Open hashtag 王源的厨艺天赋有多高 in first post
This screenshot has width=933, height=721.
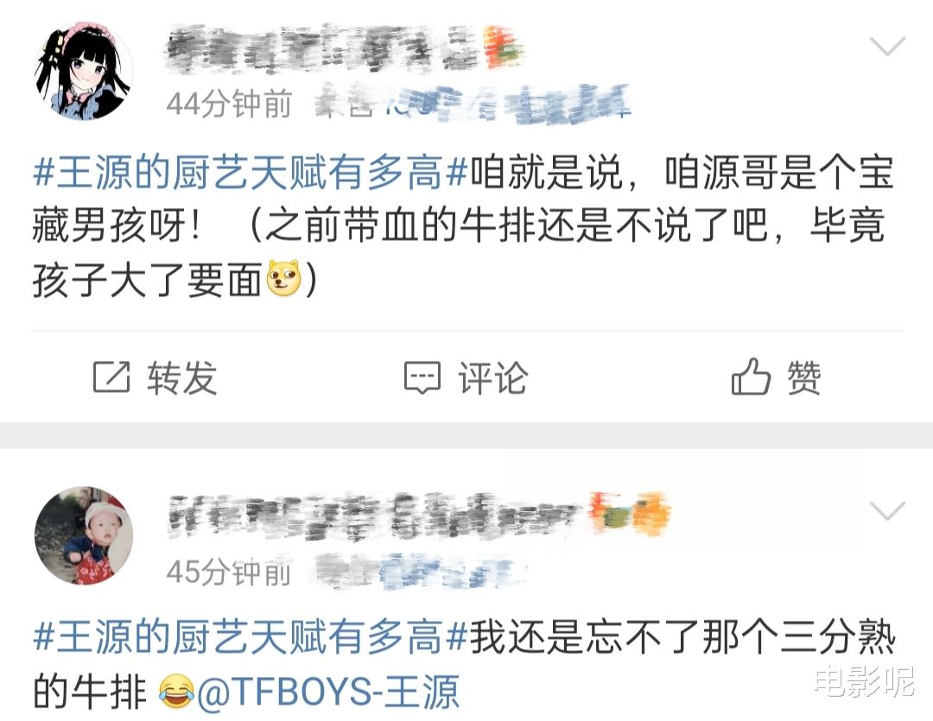coord(251,174)
